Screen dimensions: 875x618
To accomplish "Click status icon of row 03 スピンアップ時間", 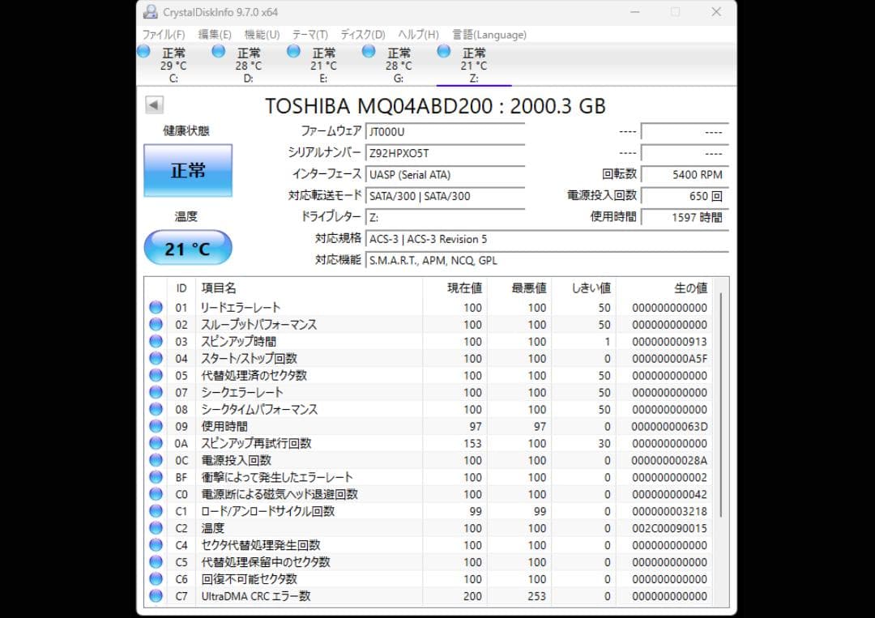I will [156, 341].
